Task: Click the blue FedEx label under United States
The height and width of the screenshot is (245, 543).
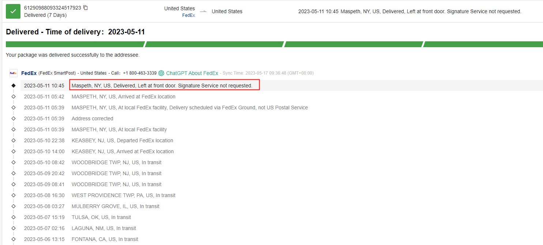Action: point(188,15)
